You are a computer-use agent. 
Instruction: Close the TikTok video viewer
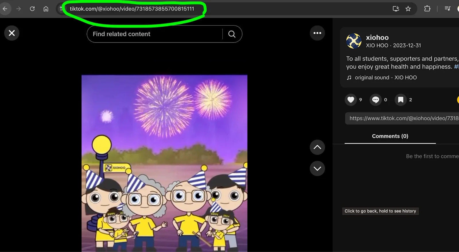(x=12, y=33)
